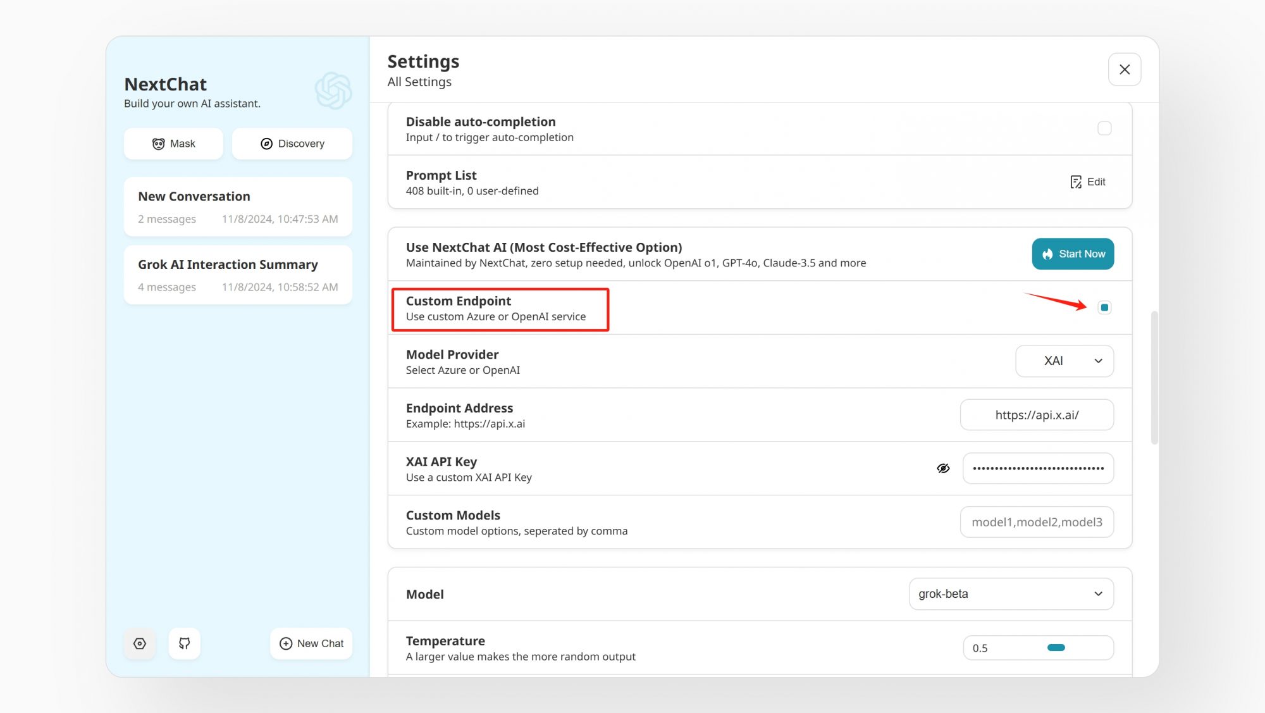This screenshot has width=1265, height=713.
Task: Adjust the Temperature slider
Action: click(1056, 647)
